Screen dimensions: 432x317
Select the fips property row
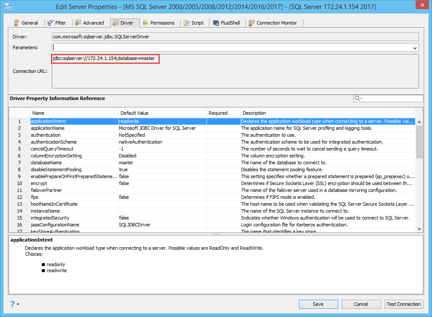point(212,197)
